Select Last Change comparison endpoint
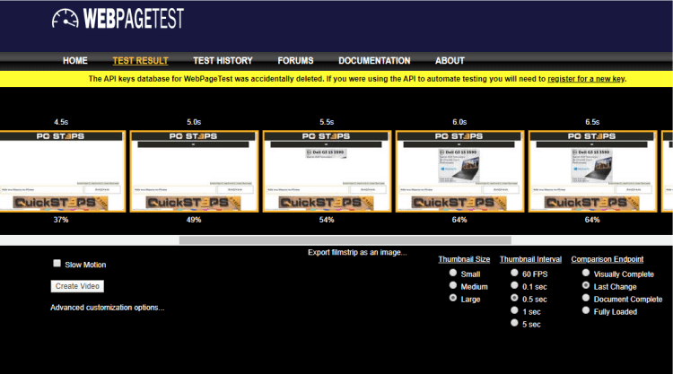Screen dimensions: 673x374 coord(586,285)
